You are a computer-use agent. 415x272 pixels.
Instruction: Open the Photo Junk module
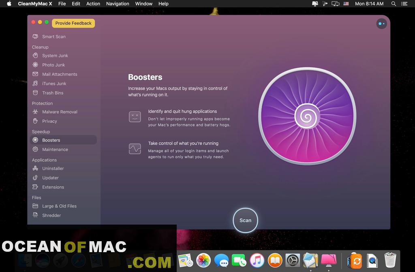(x=53, y=65)
